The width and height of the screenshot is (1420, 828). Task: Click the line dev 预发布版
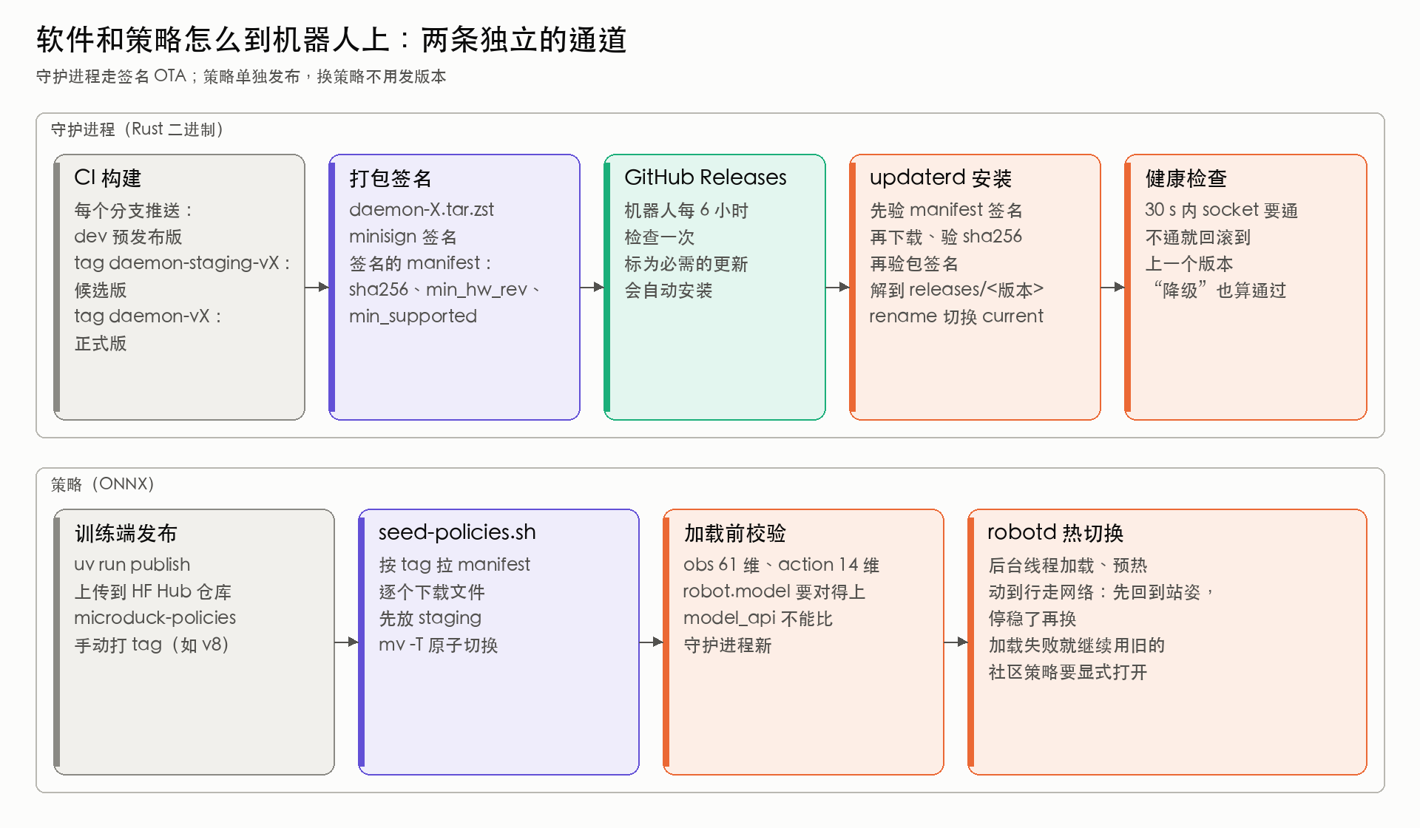(x=128, y=237)
